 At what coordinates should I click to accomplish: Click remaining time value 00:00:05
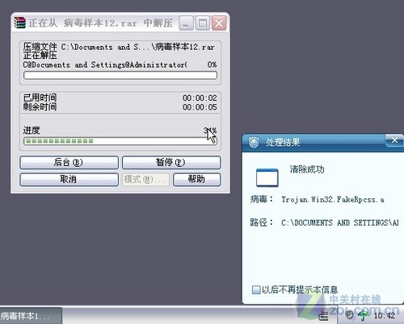click(200, 107)
